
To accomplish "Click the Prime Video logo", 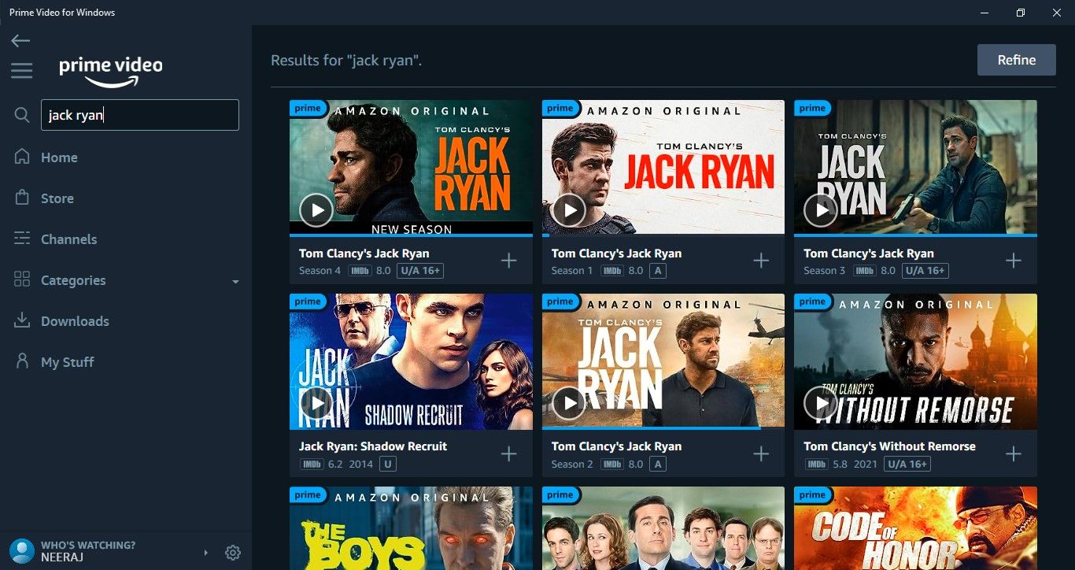I will [x=111, y=71].
